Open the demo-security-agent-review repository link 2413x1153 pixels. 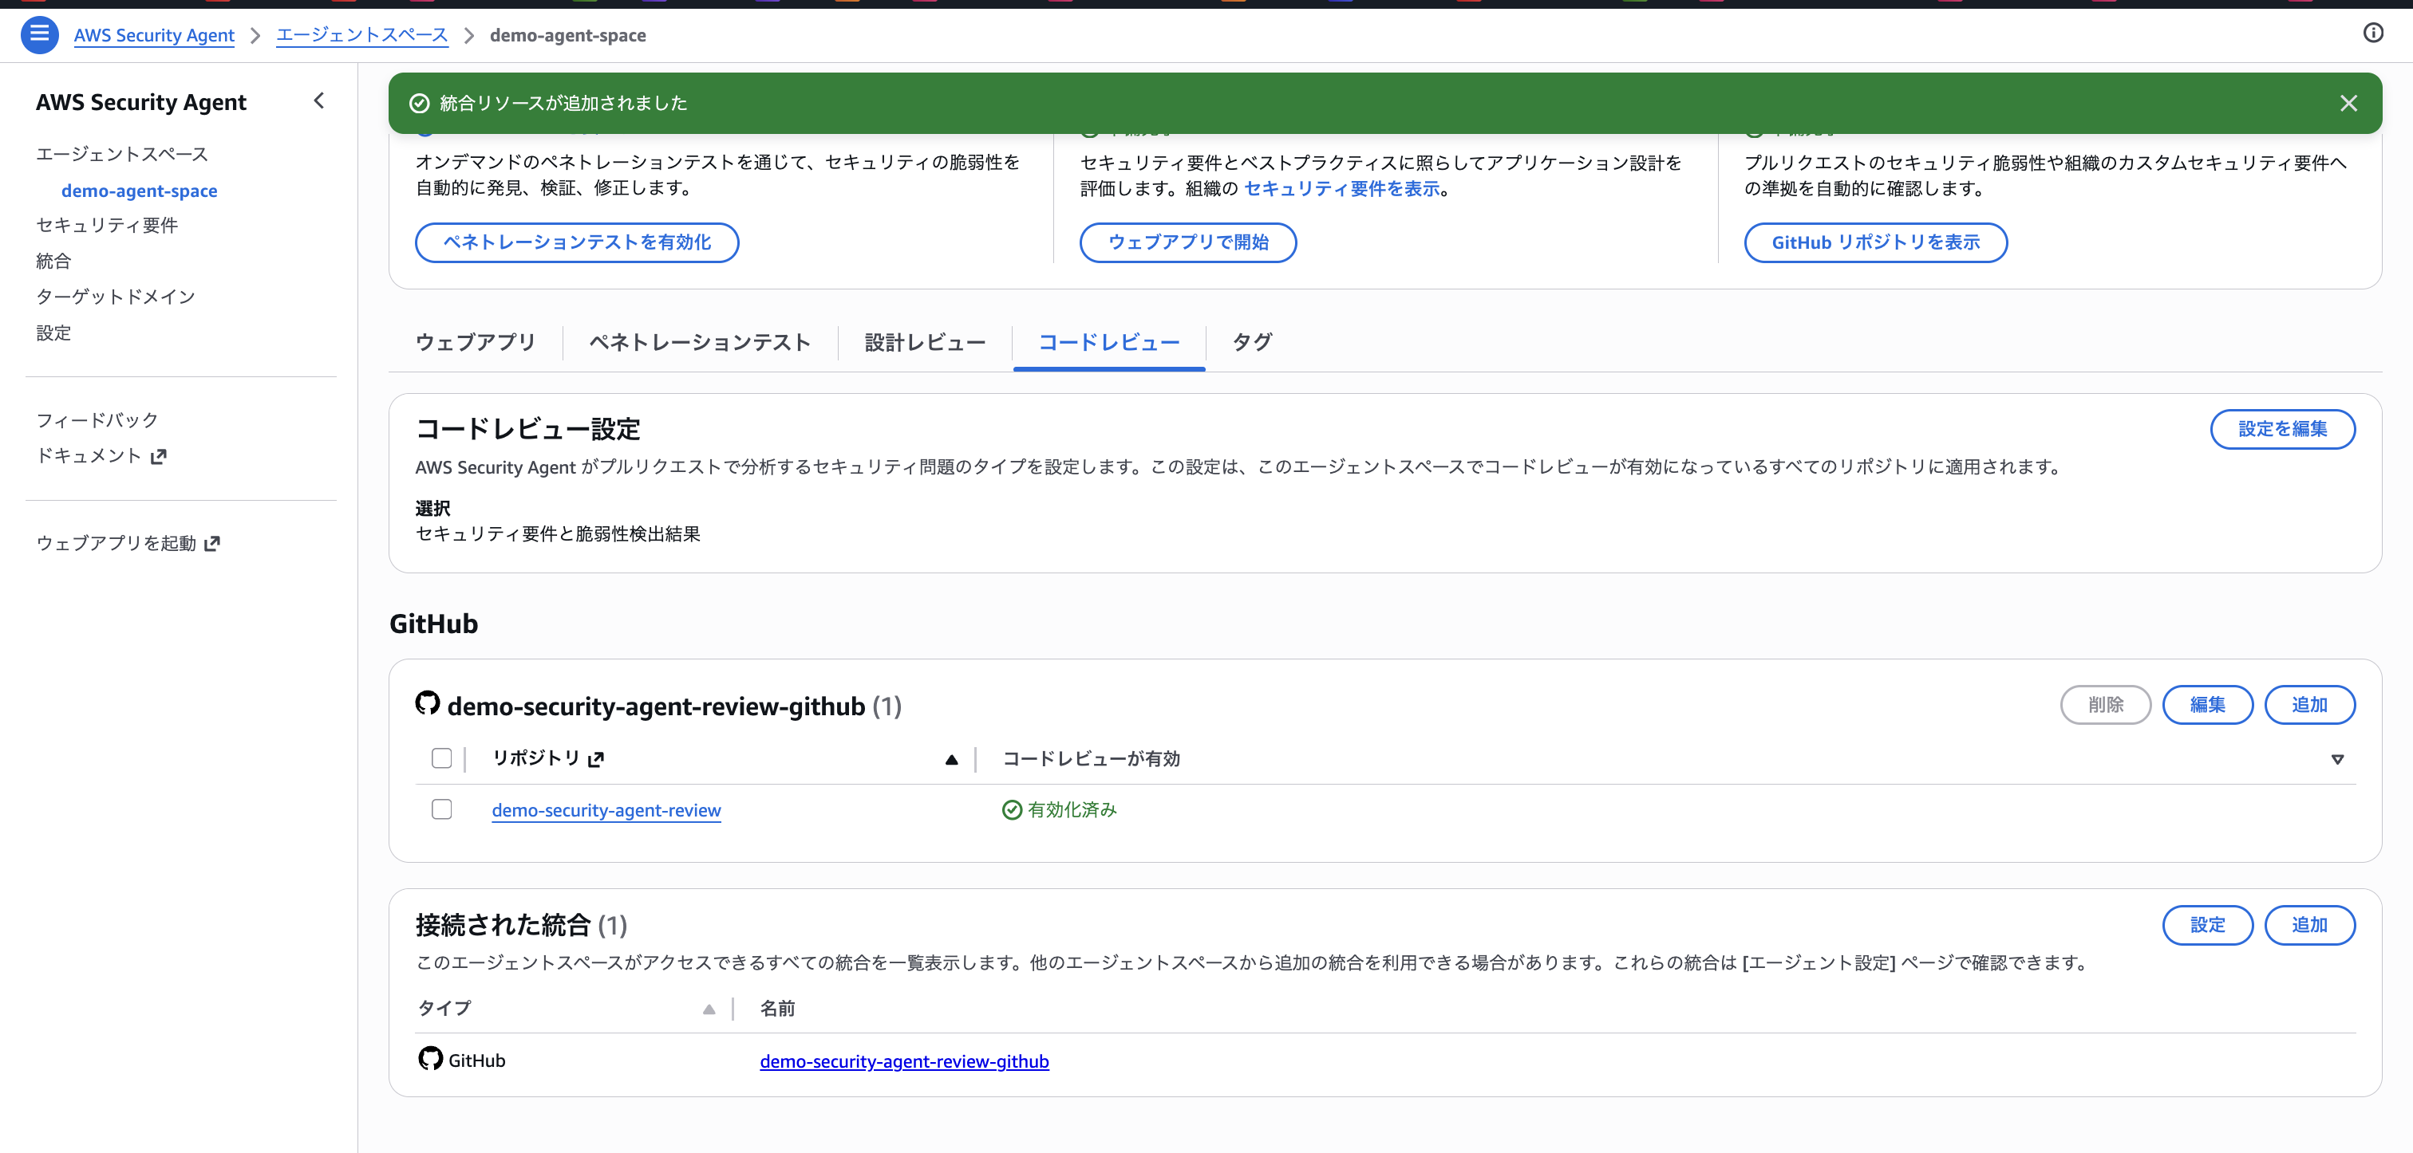click(605, 809)
